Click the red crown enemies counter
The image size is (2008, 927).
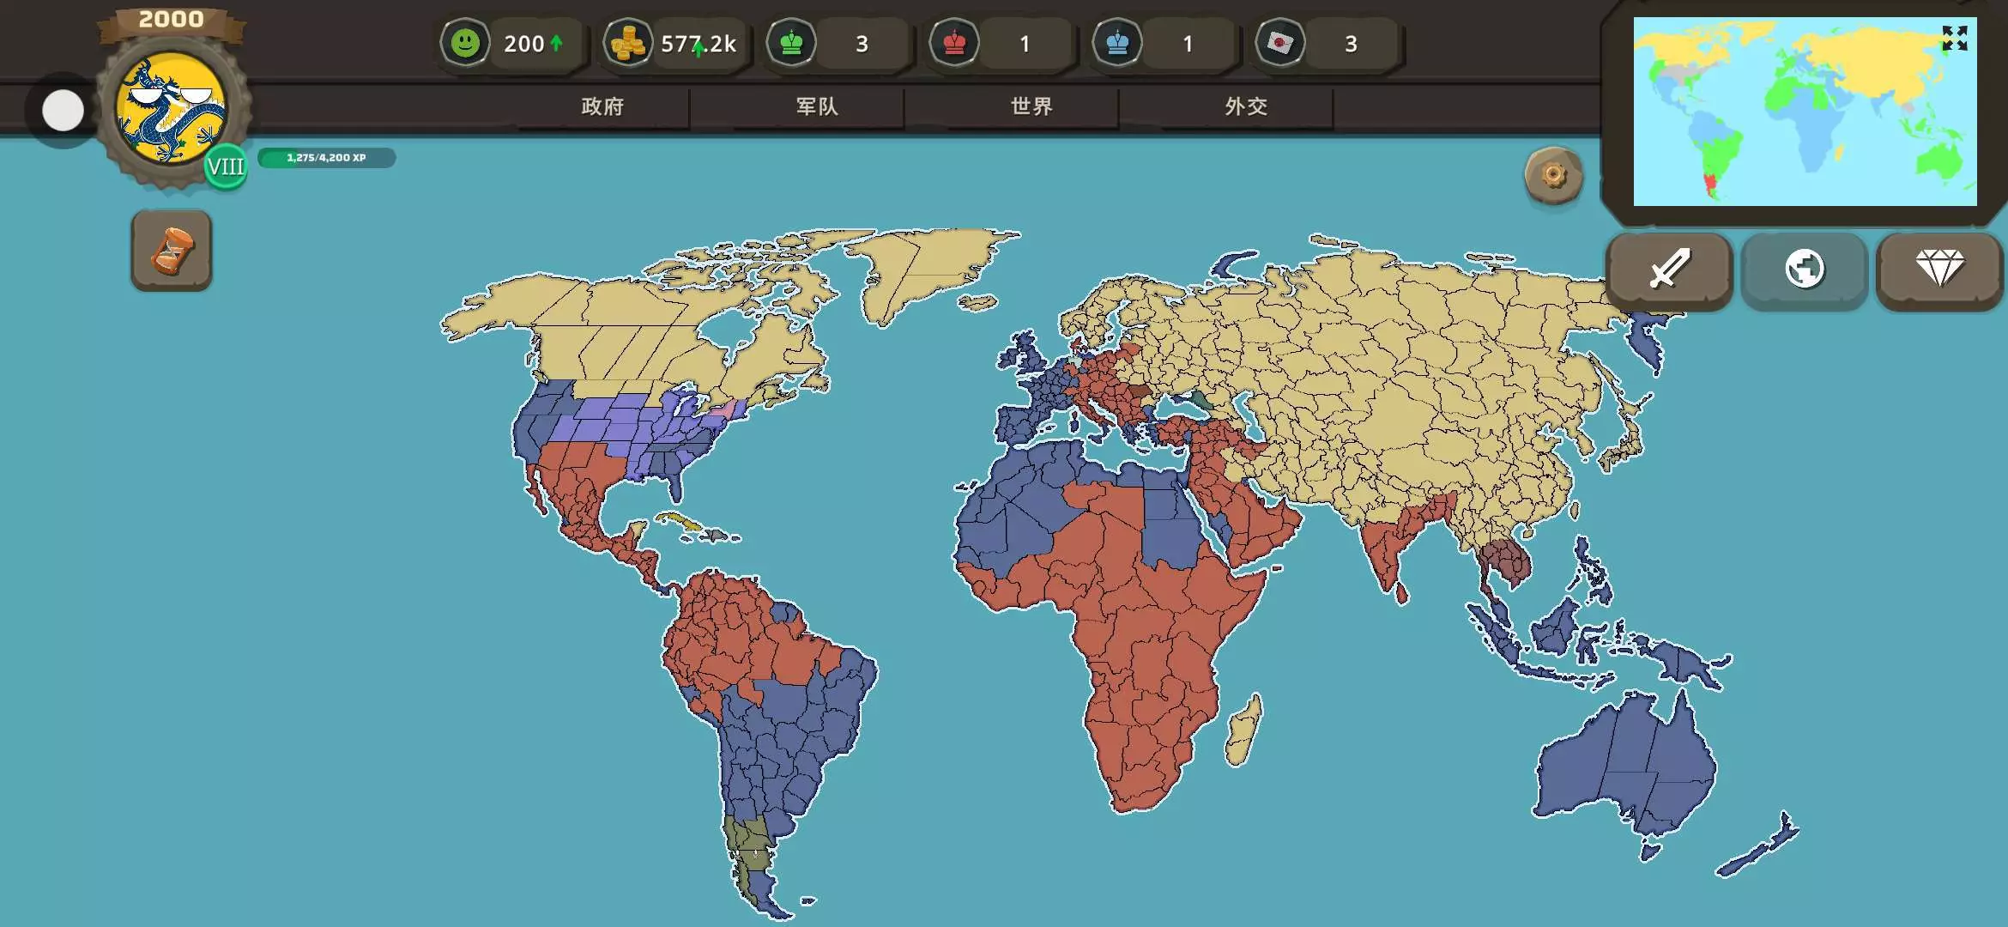tap(954, 43)
